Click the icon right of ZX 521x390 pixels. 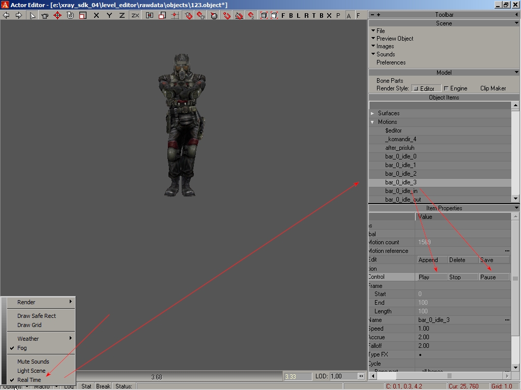click(150, 15)
